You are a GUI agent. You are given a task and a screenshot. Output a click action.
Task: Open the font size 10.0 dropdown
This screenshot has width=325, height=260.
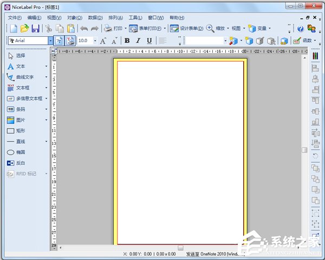(x=95, y=41)
